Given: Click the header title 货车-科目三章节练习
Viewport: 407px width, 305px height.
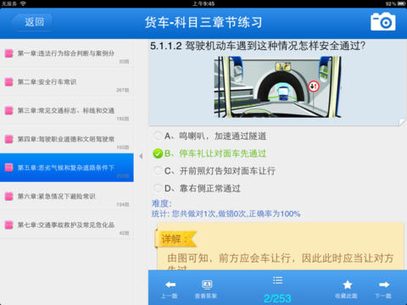Looking at the screenshot, I should click(x=203, y=22).
